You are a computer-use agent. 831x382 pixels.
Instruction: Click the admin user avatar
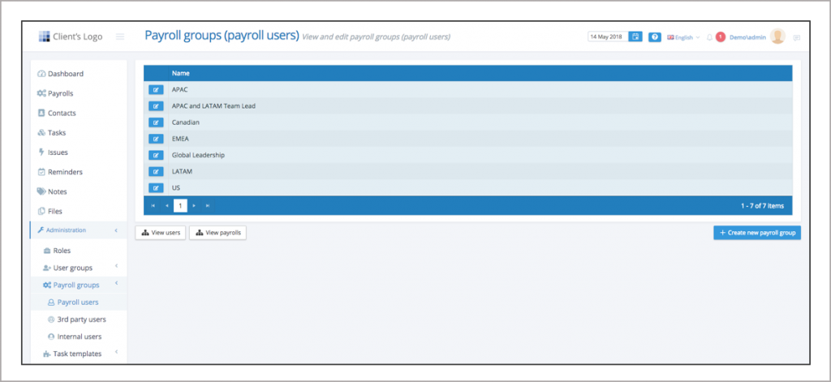pos(777,36)
